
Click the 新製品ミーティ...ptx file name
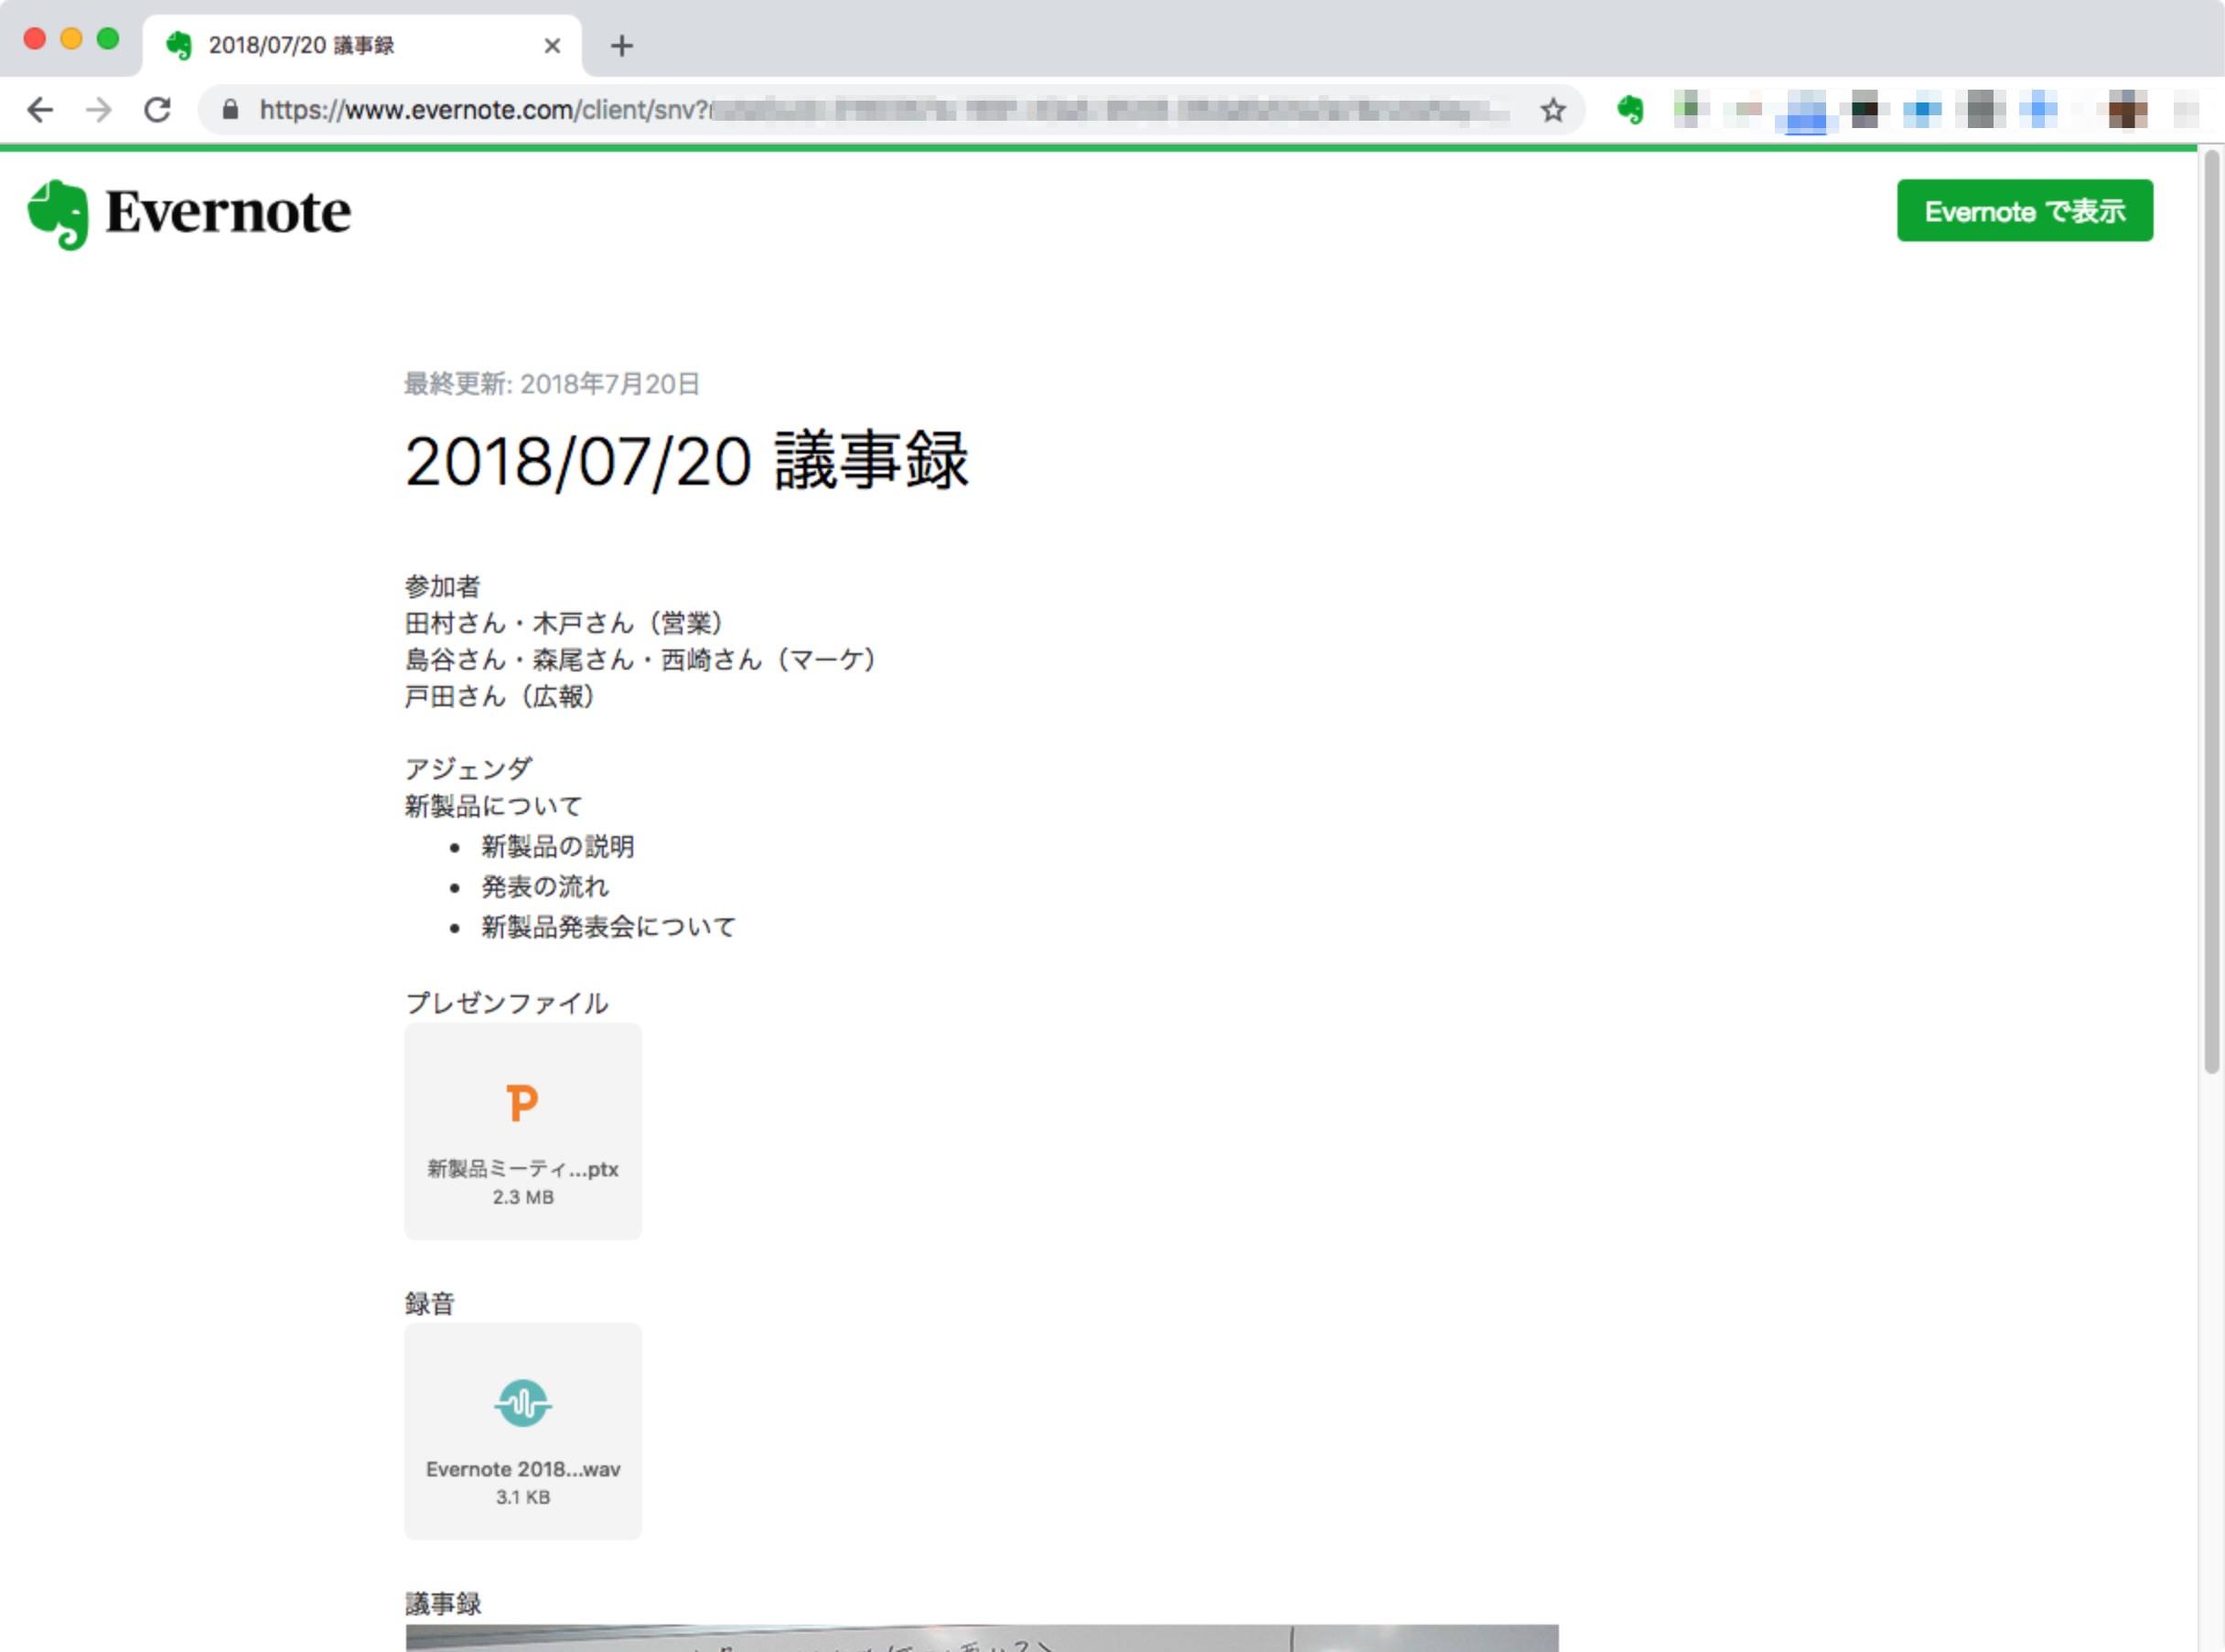522,1169
